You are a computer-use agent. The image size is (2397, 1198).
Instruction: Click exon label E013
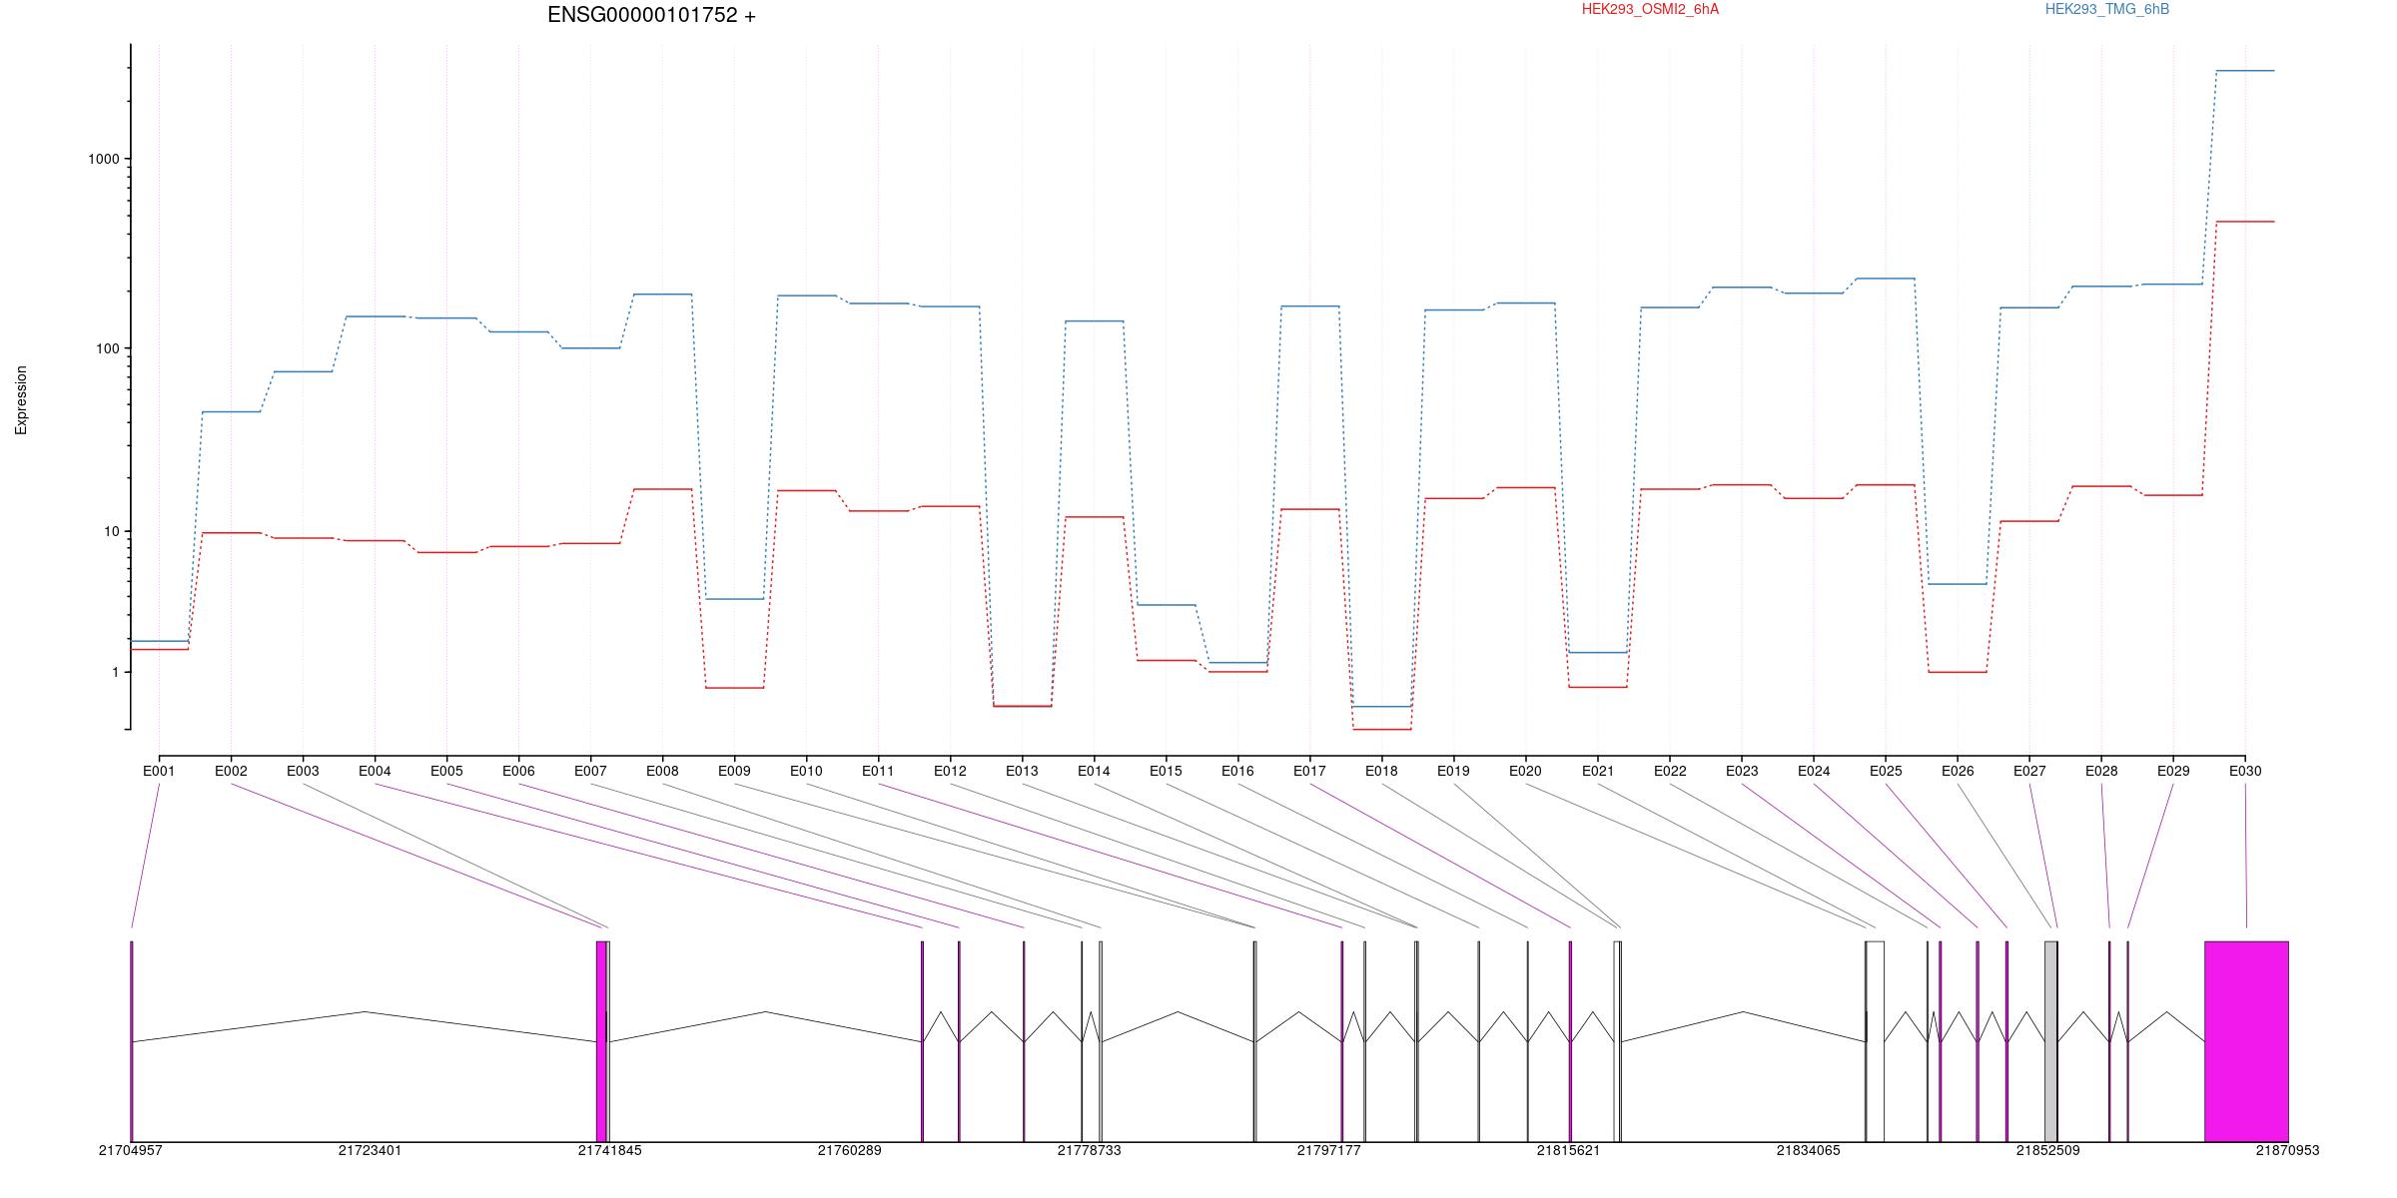[x=1022, y=771]
